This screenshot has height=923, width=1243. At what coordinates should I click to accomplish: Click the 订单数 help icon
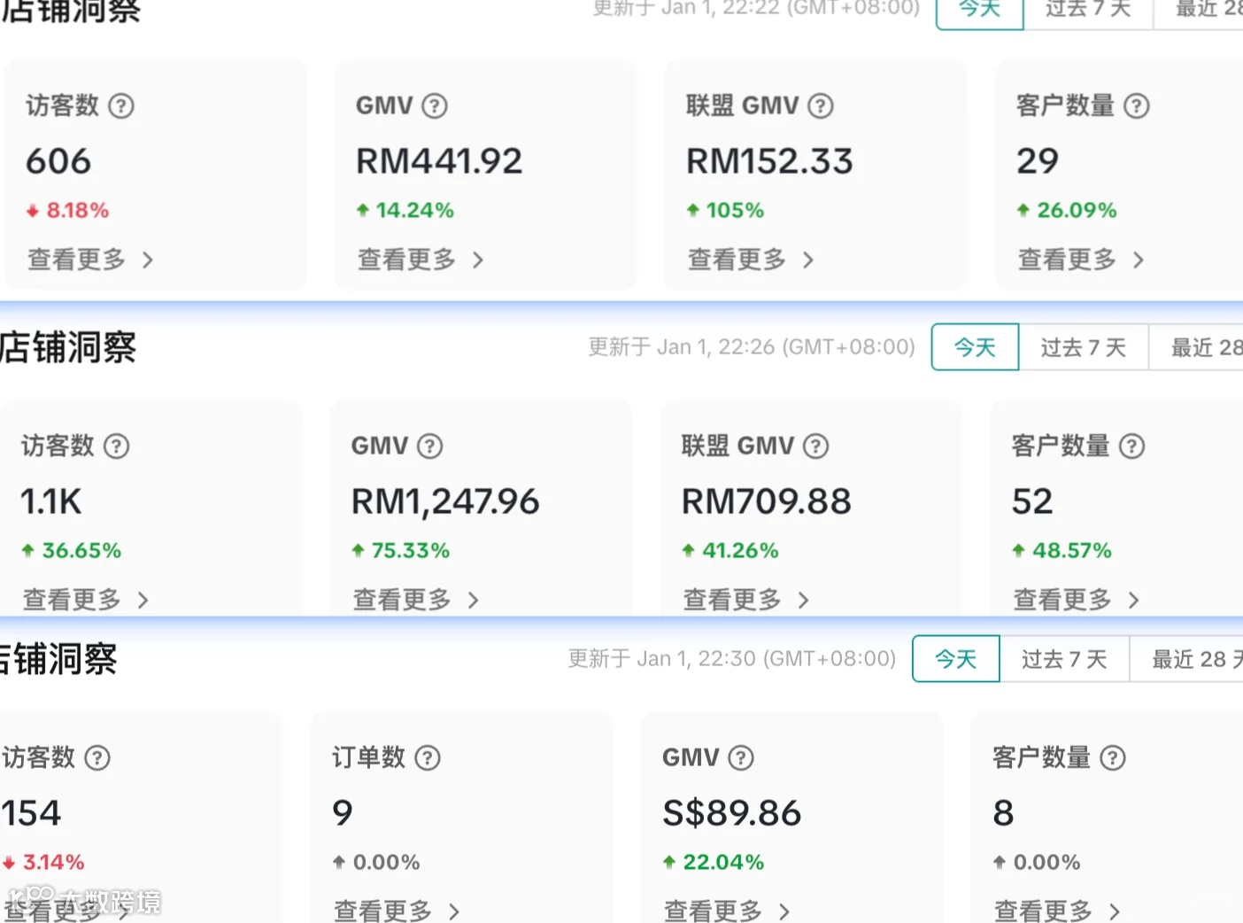click(x=428, y=758)
